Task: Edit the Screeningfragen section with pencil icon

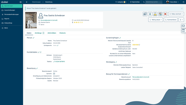Action: (120, 38)
